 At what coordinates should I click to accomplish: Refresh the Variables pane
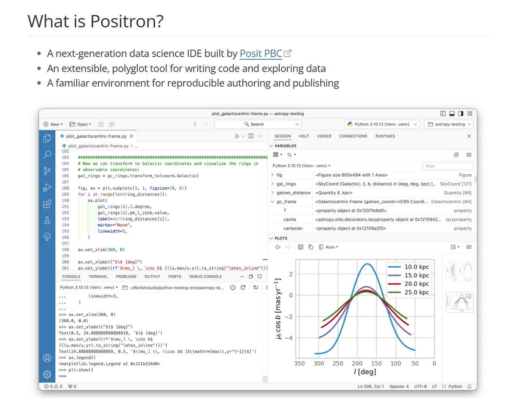tap(456, 155)
